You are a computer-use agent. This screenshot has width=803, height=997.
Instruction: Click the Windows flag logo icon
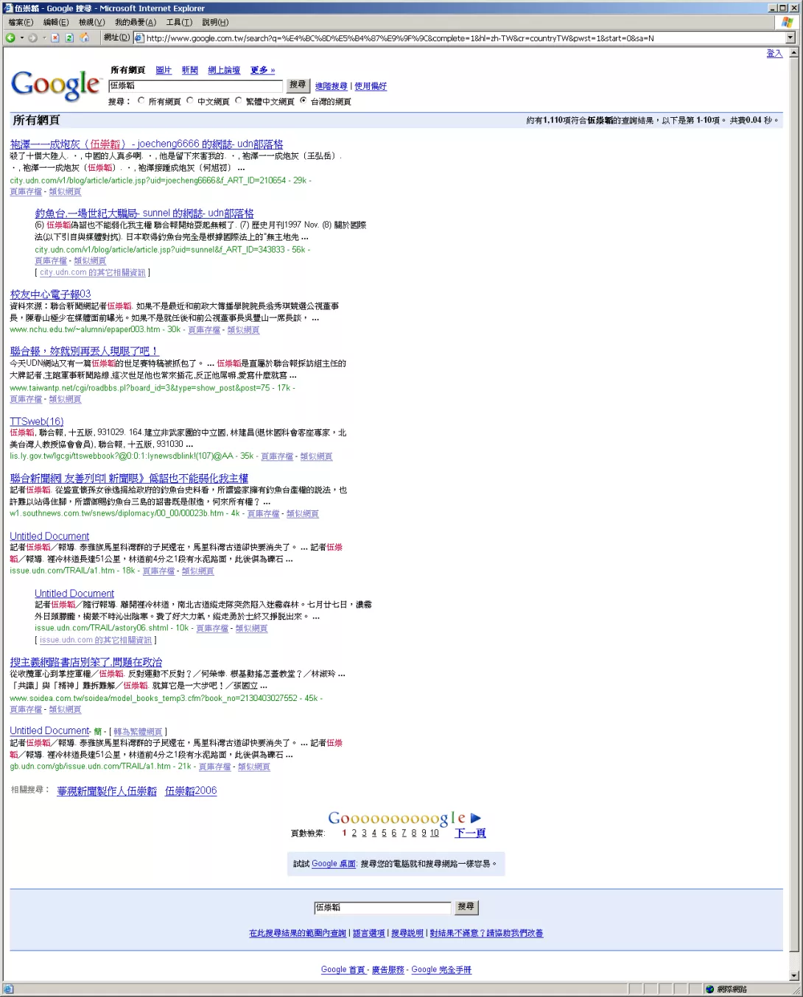(x=787, y=22)
